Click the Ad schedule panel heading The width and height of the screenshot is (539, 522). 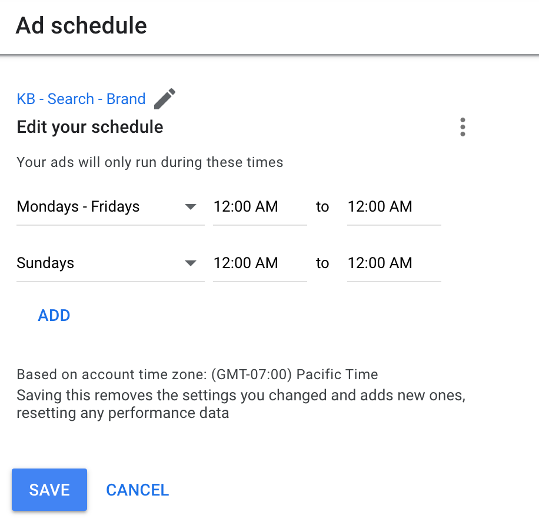(x=81, y=26)
